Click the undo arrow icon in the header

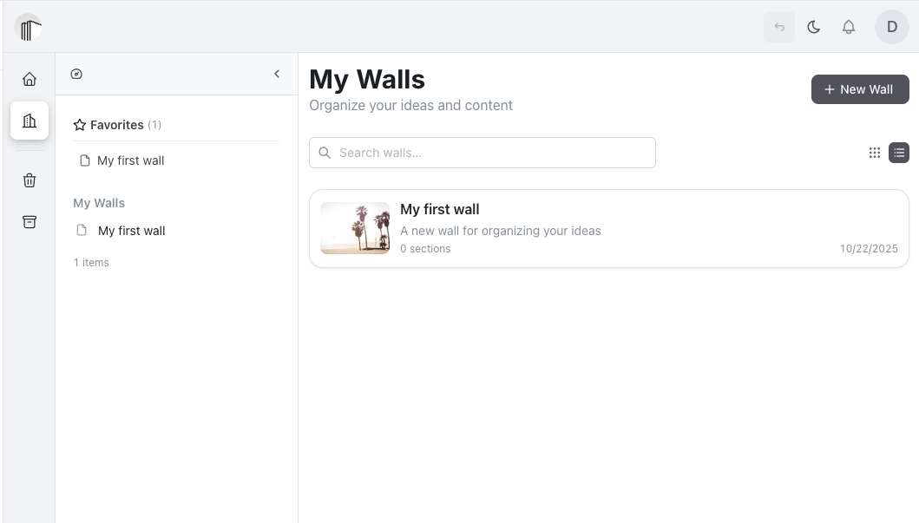[x=779, y=27]
